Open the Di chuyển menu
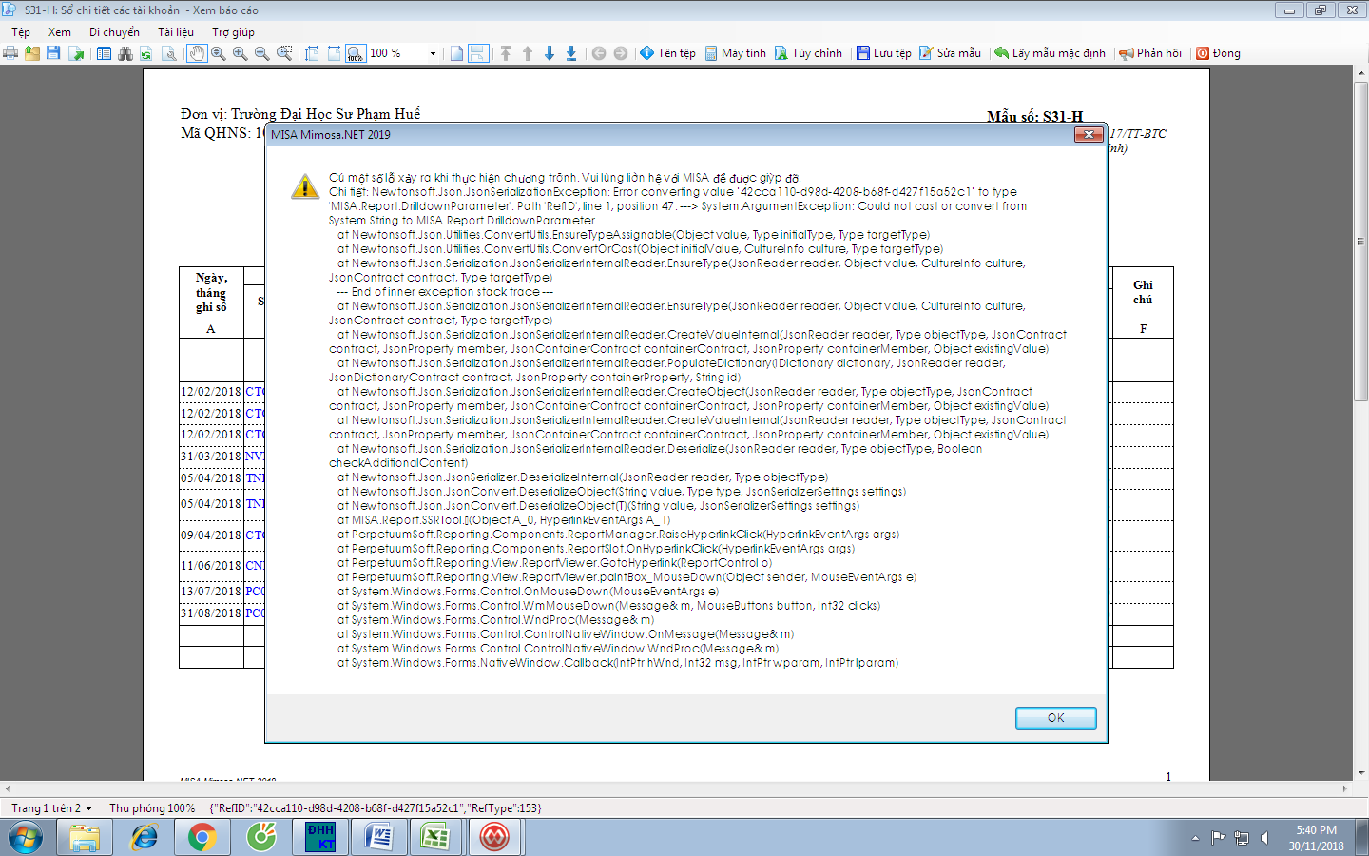 click(x=114, y=32)
